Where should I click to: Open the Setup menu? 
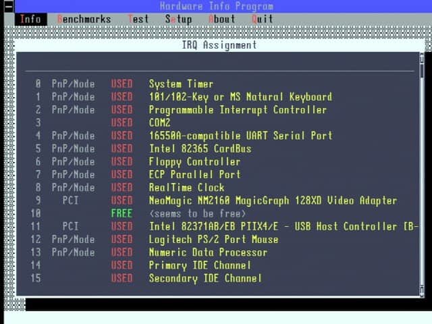coord(178,20)
